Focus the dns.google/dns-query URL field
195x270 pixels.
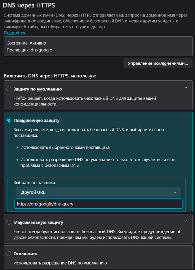point(98,204)
